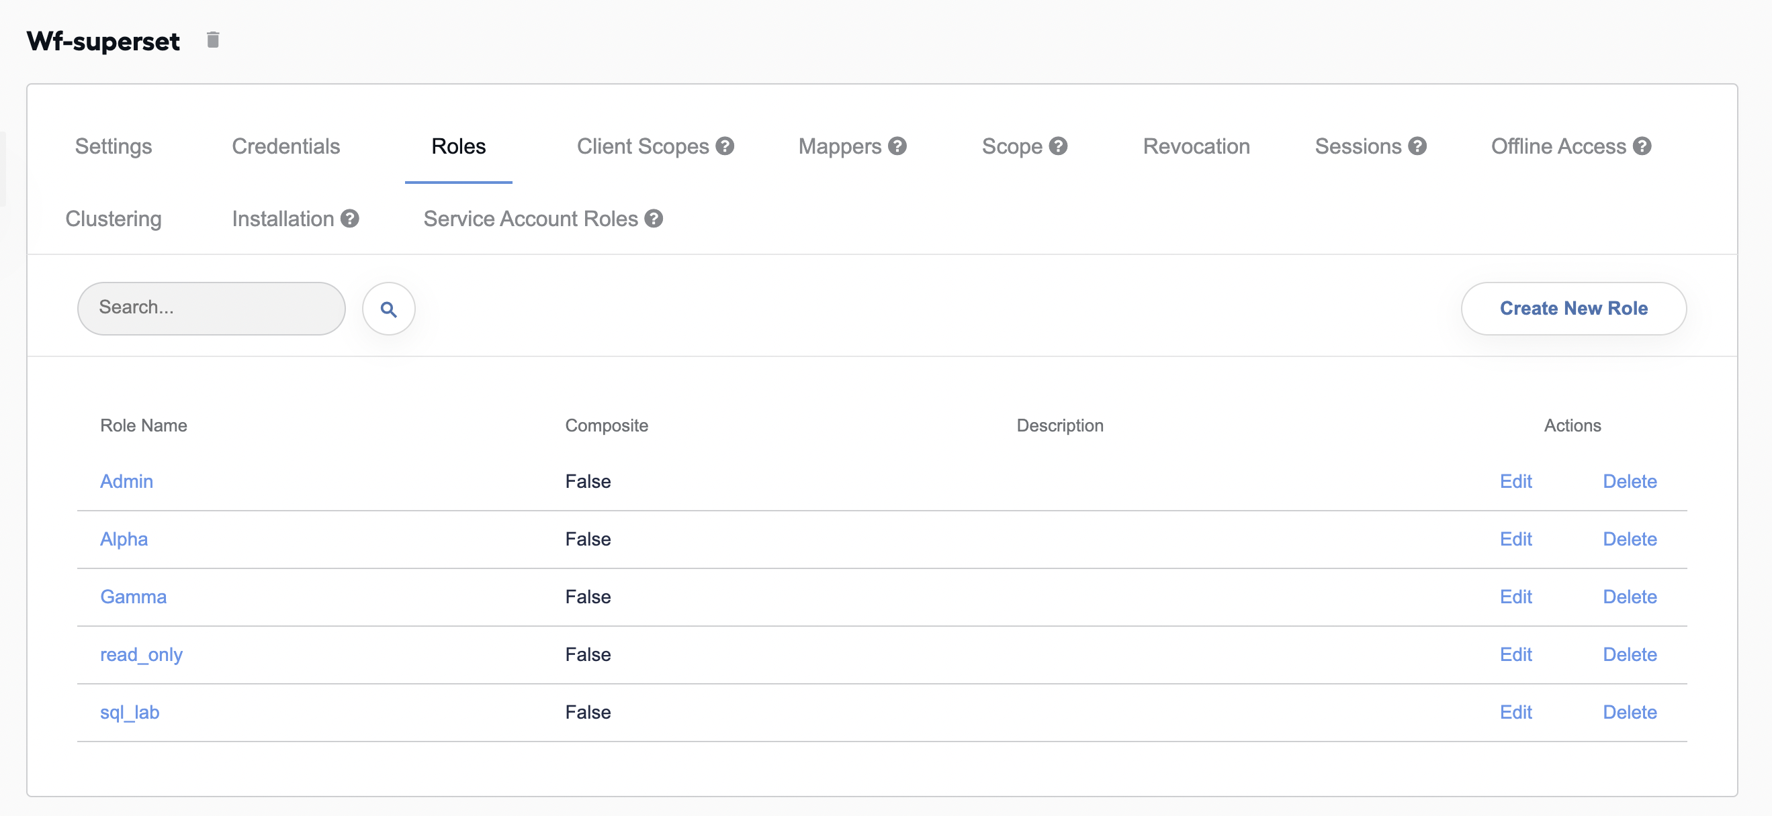The height and width of the screenshot is (816, 1772).
Task: Show help tooltip for Sessions
Action: 1417,146
